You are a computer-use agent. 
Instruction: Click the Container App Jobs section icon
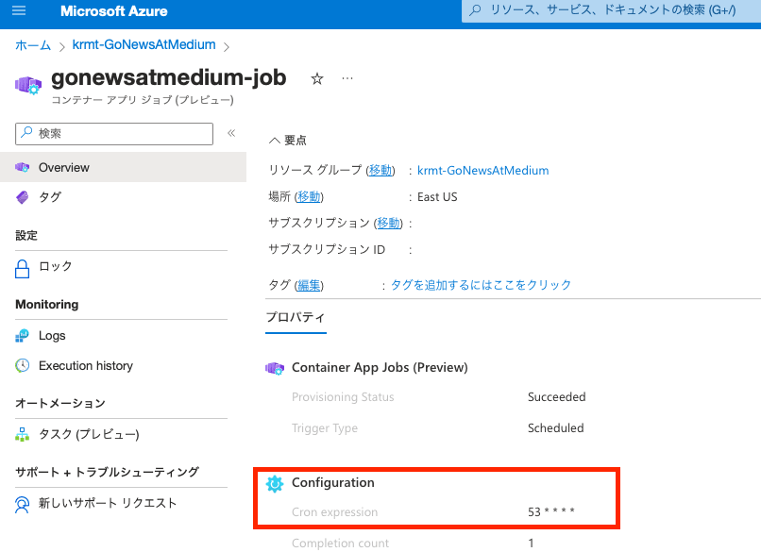coord(275,368)
